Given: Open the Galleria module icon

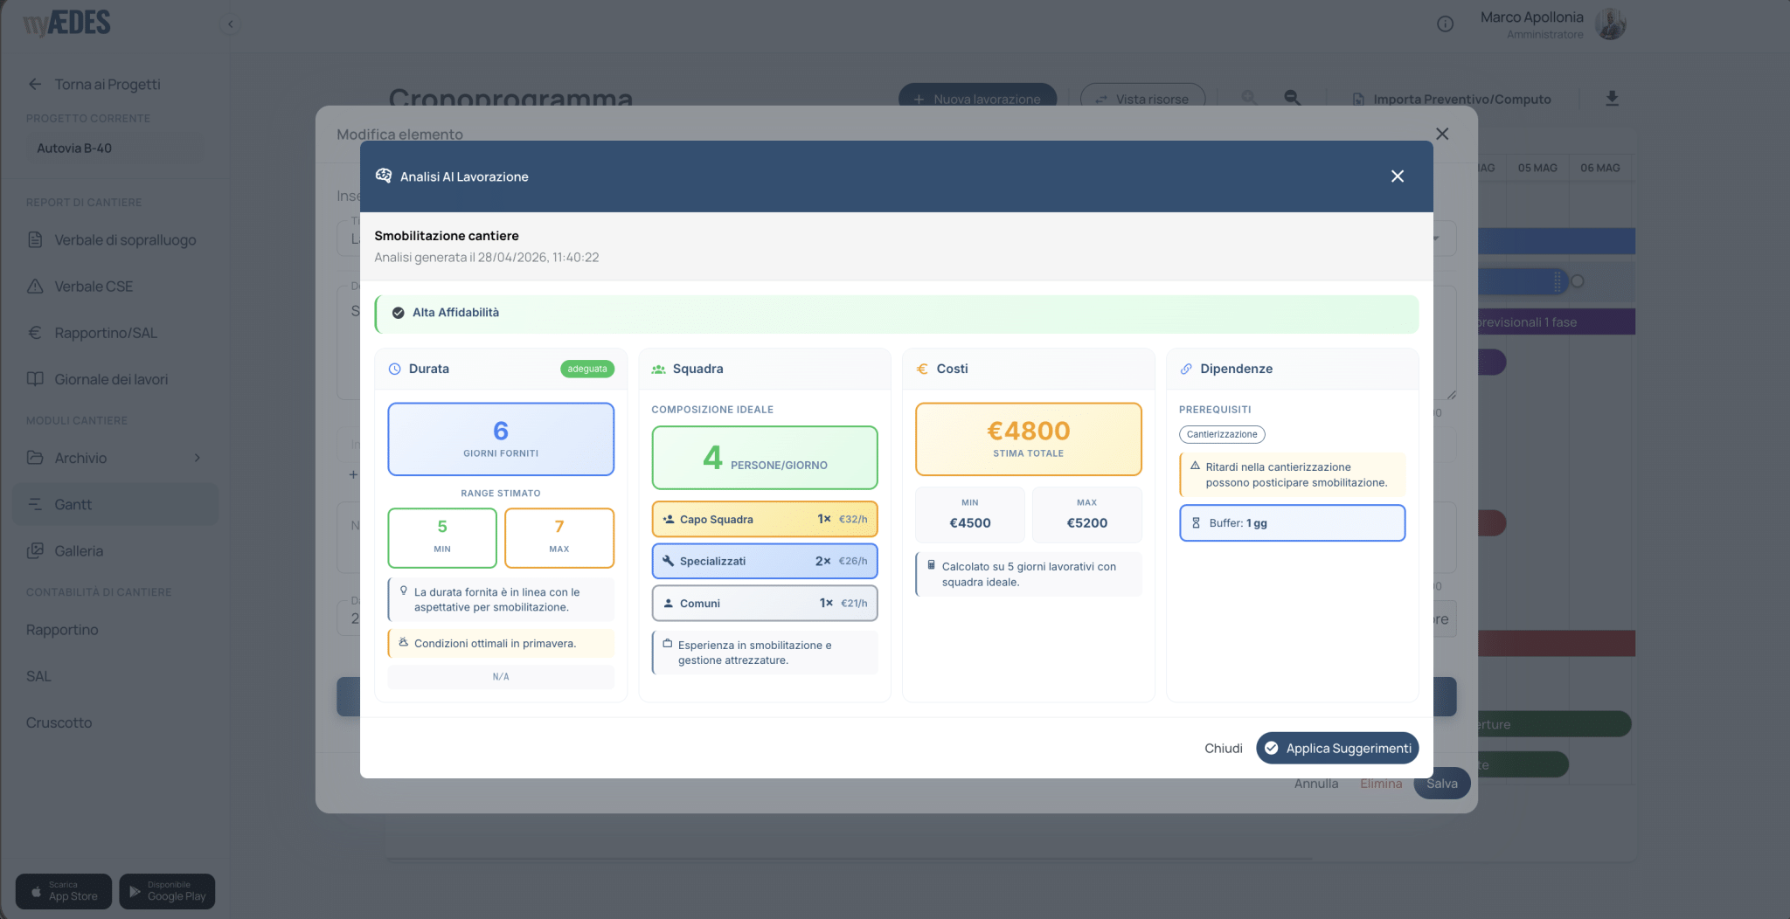Looking at the screenshot, I should coord(35,550).
